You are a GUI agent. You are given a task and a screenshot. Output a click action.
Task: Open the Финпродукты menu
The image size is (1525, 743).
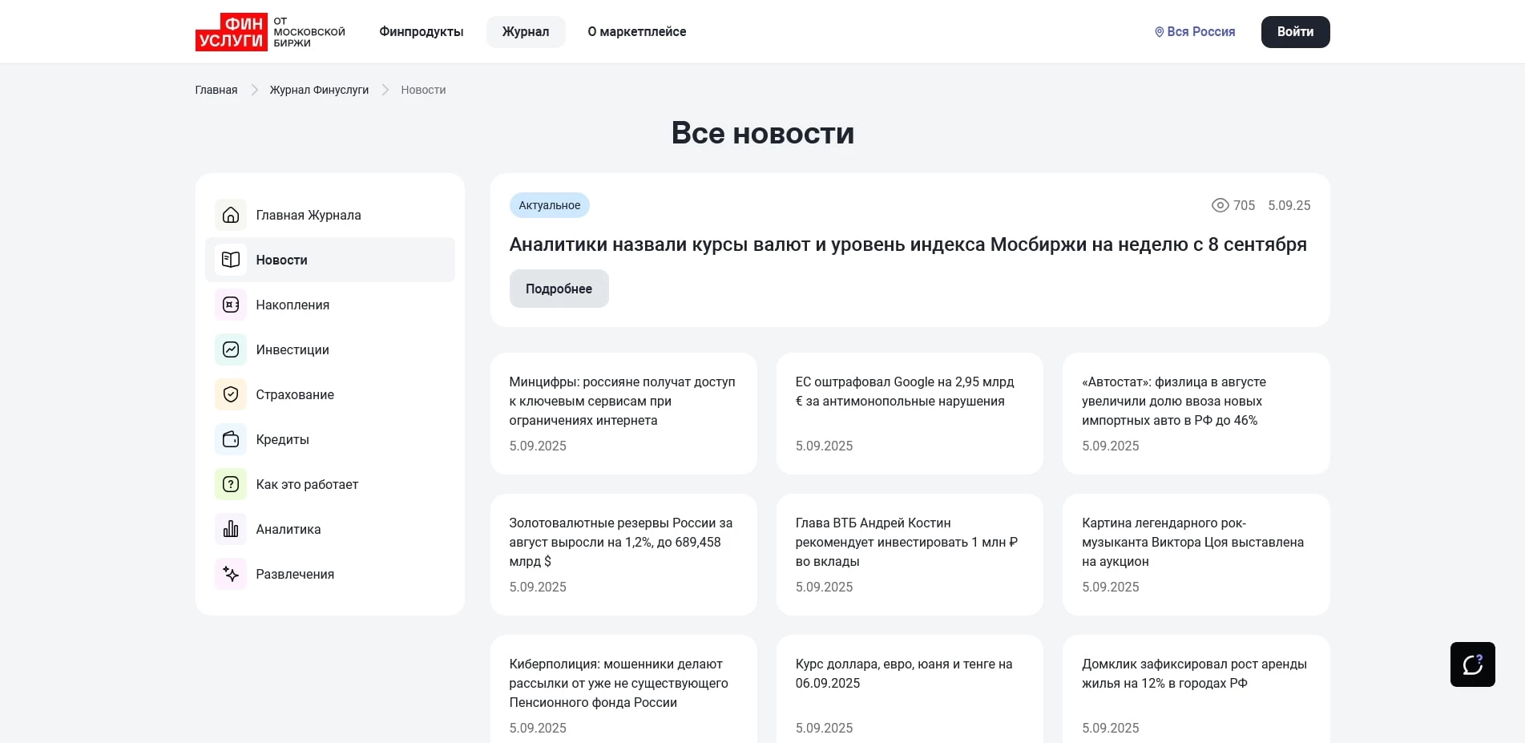pyautogui.click(x=421, y=31)
